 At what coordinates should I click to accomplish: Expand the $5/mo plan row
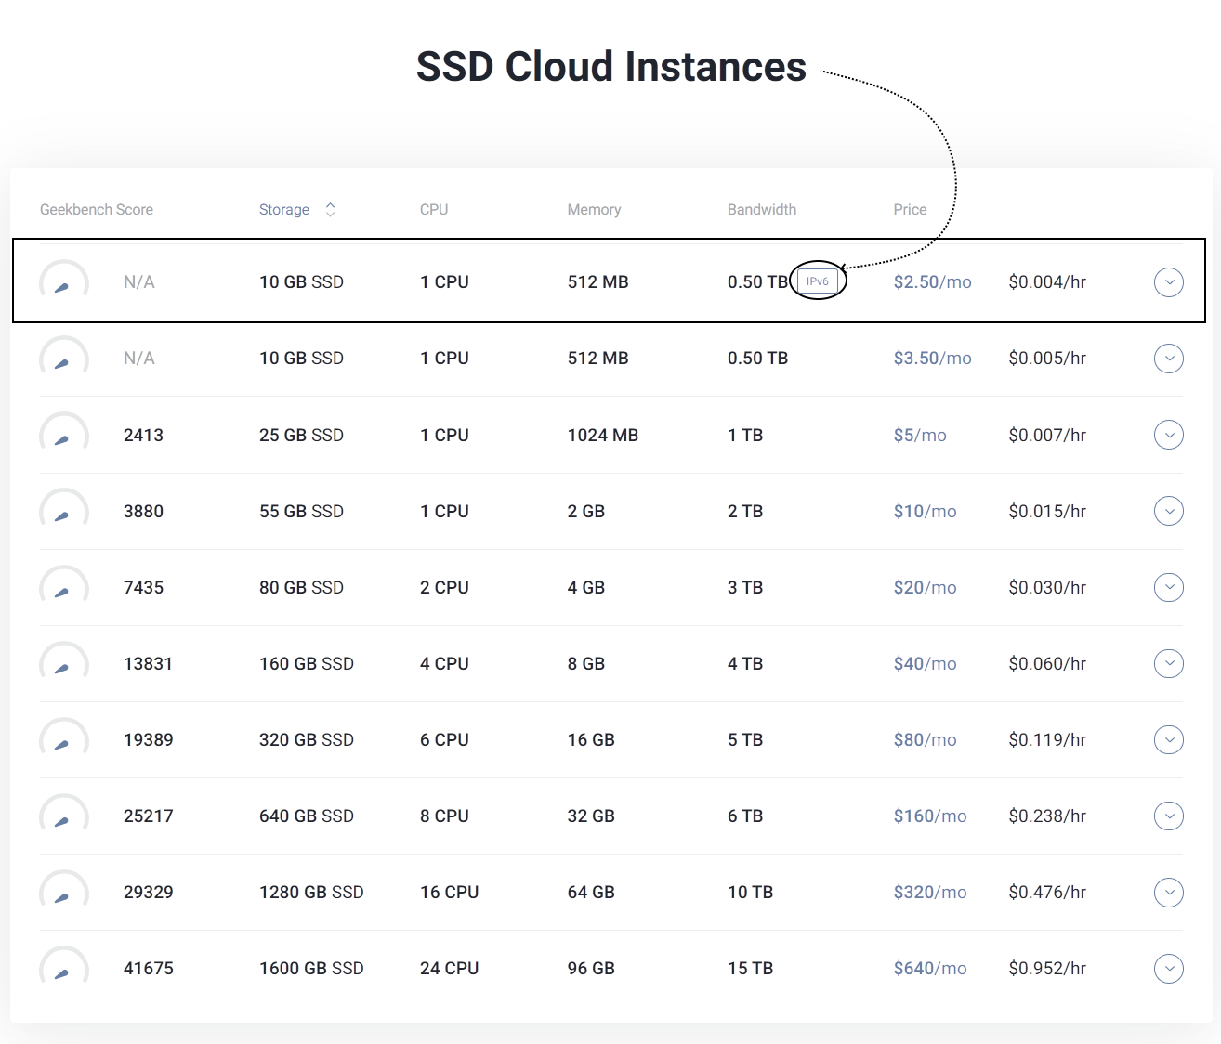point(1168,435)
